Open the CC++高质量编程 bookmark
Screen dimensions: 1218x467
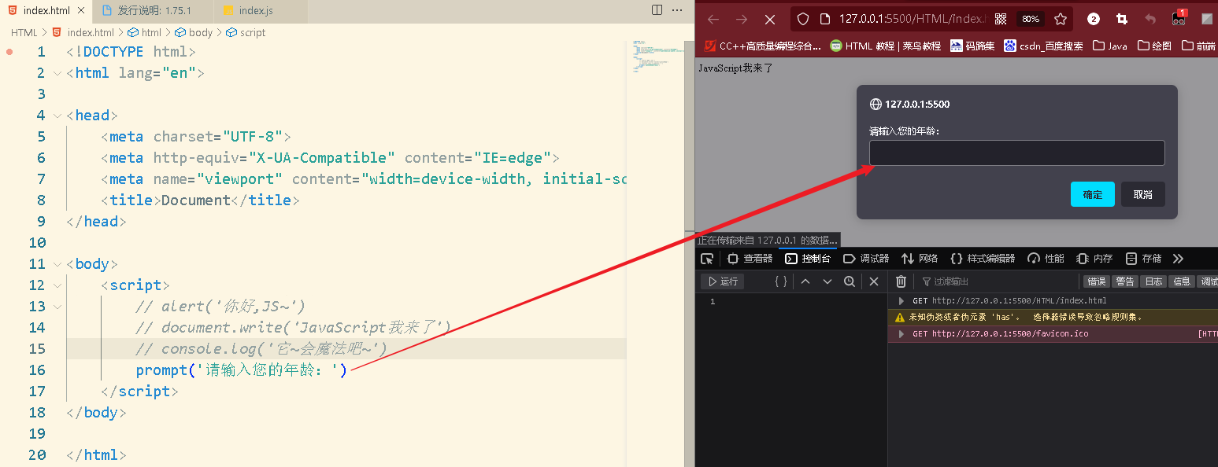(763, 46)
